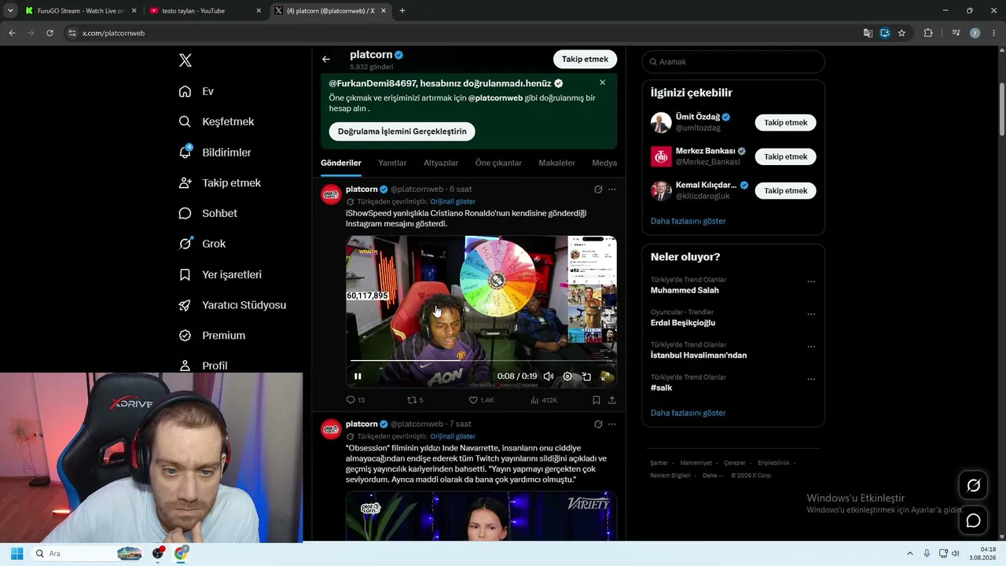The image size is (1006, 566).
Task: Mute the video volume
Action: 549,377
